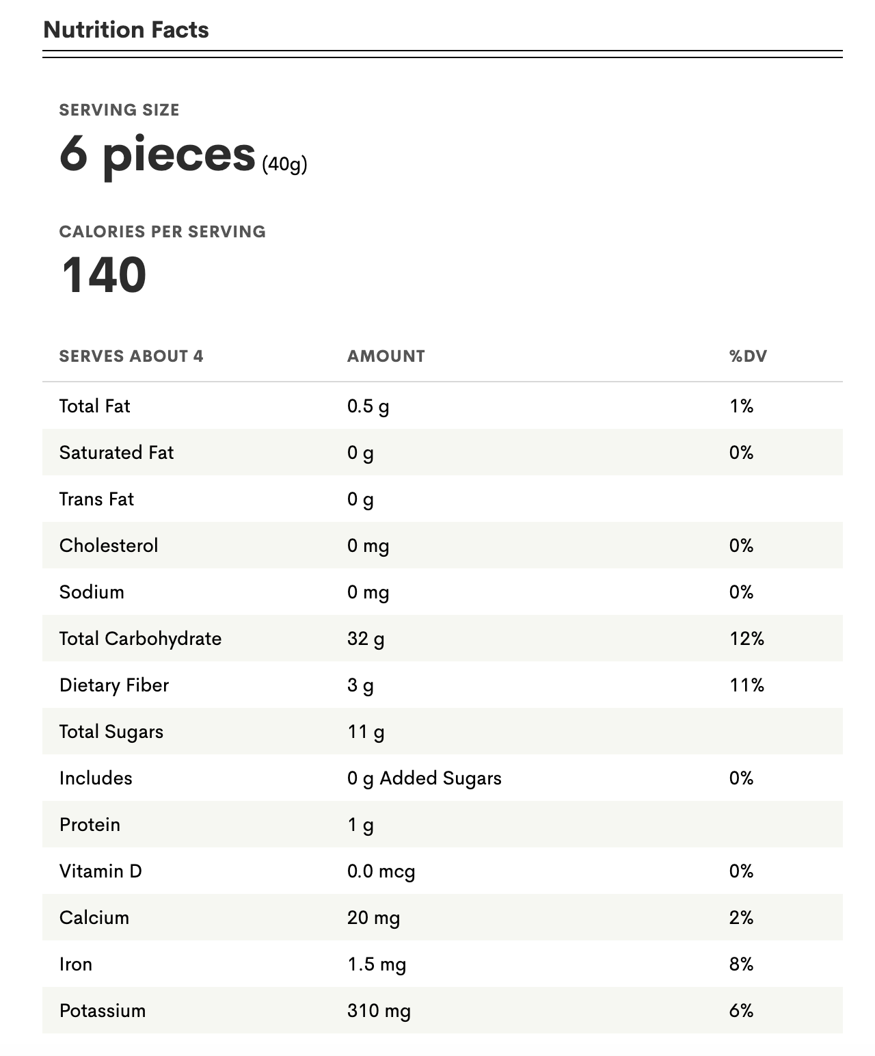Select the Total Fat row label

tap(94, 406)
